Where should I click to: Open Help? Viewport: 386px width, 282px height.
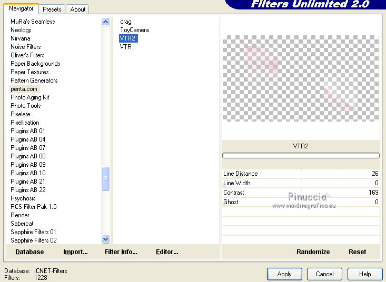(365, 274)
